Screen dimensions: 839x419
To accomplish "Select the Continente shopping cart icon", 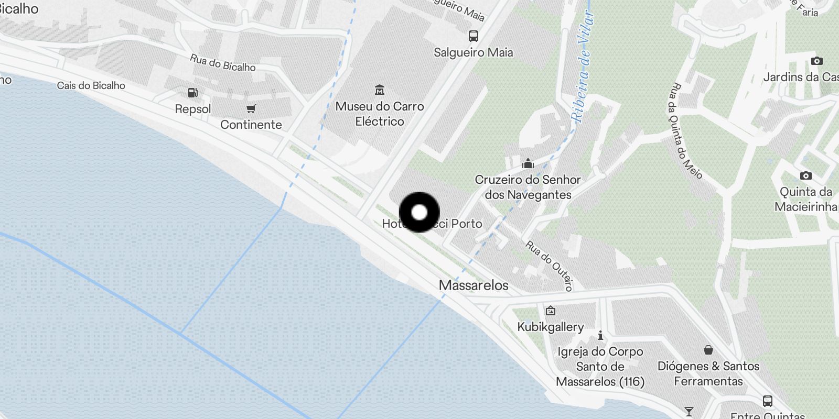I will 251,109.
